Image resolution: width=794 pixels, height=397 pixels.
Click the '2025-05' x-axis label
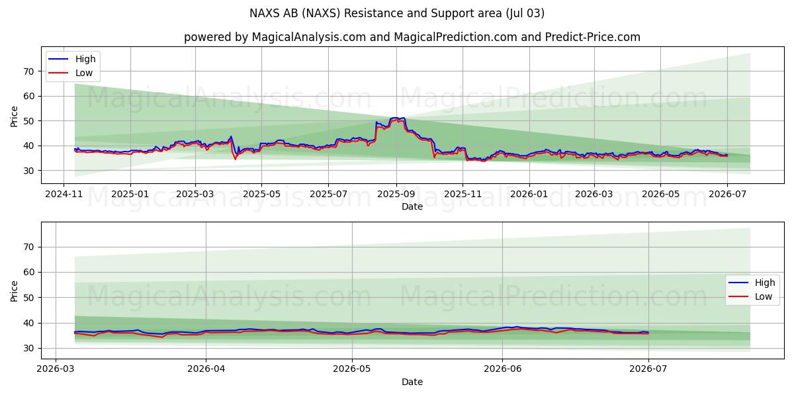[261, 195]
